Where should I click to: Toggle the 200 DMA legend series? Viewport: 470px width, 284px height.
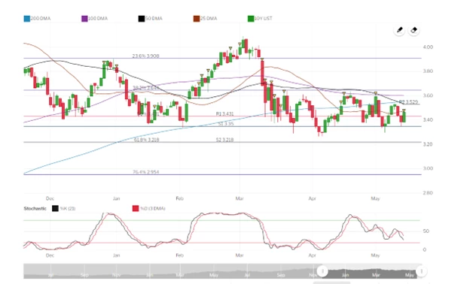tap(37, 19)
